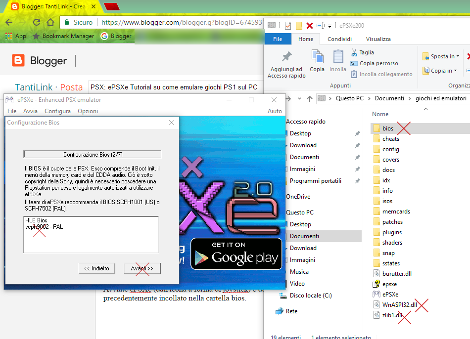Click Avanti in the Configurazione Bios wizard
This screenshot has height=339, width=470.
point(141,268)
